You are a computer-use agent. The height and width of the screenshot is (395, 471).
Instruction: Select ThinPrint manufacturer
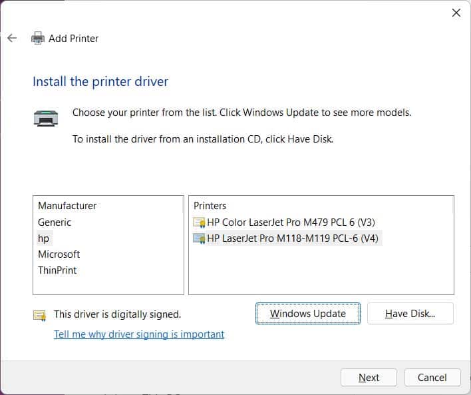click(x=57, y=270)
